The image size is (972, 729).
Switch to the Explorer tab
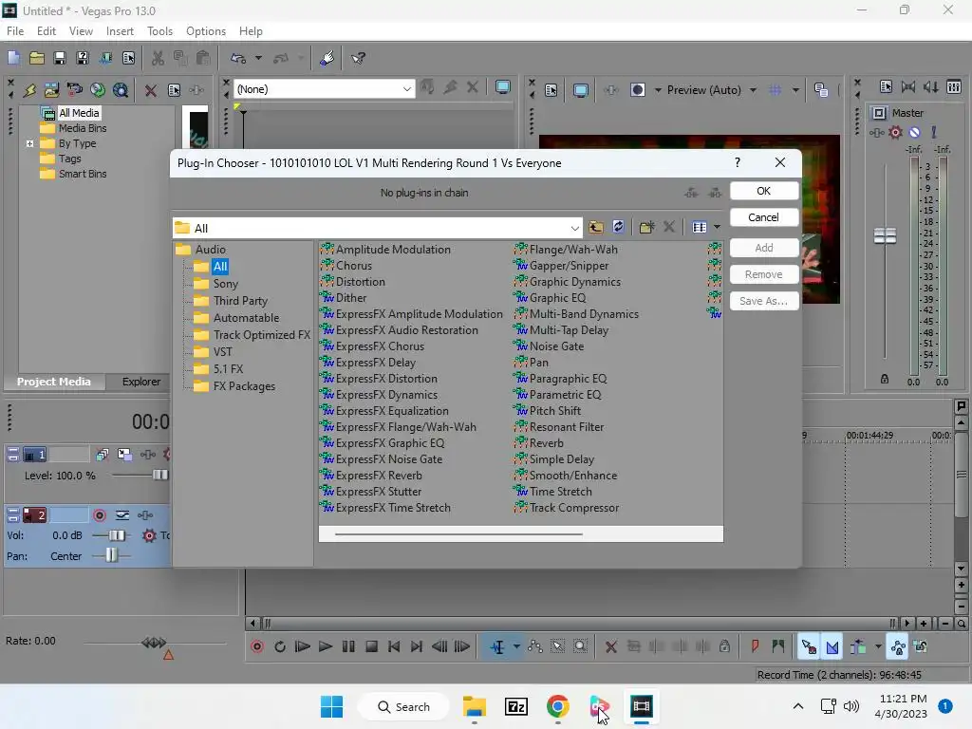pyautogui.click(x=141, y=382)
